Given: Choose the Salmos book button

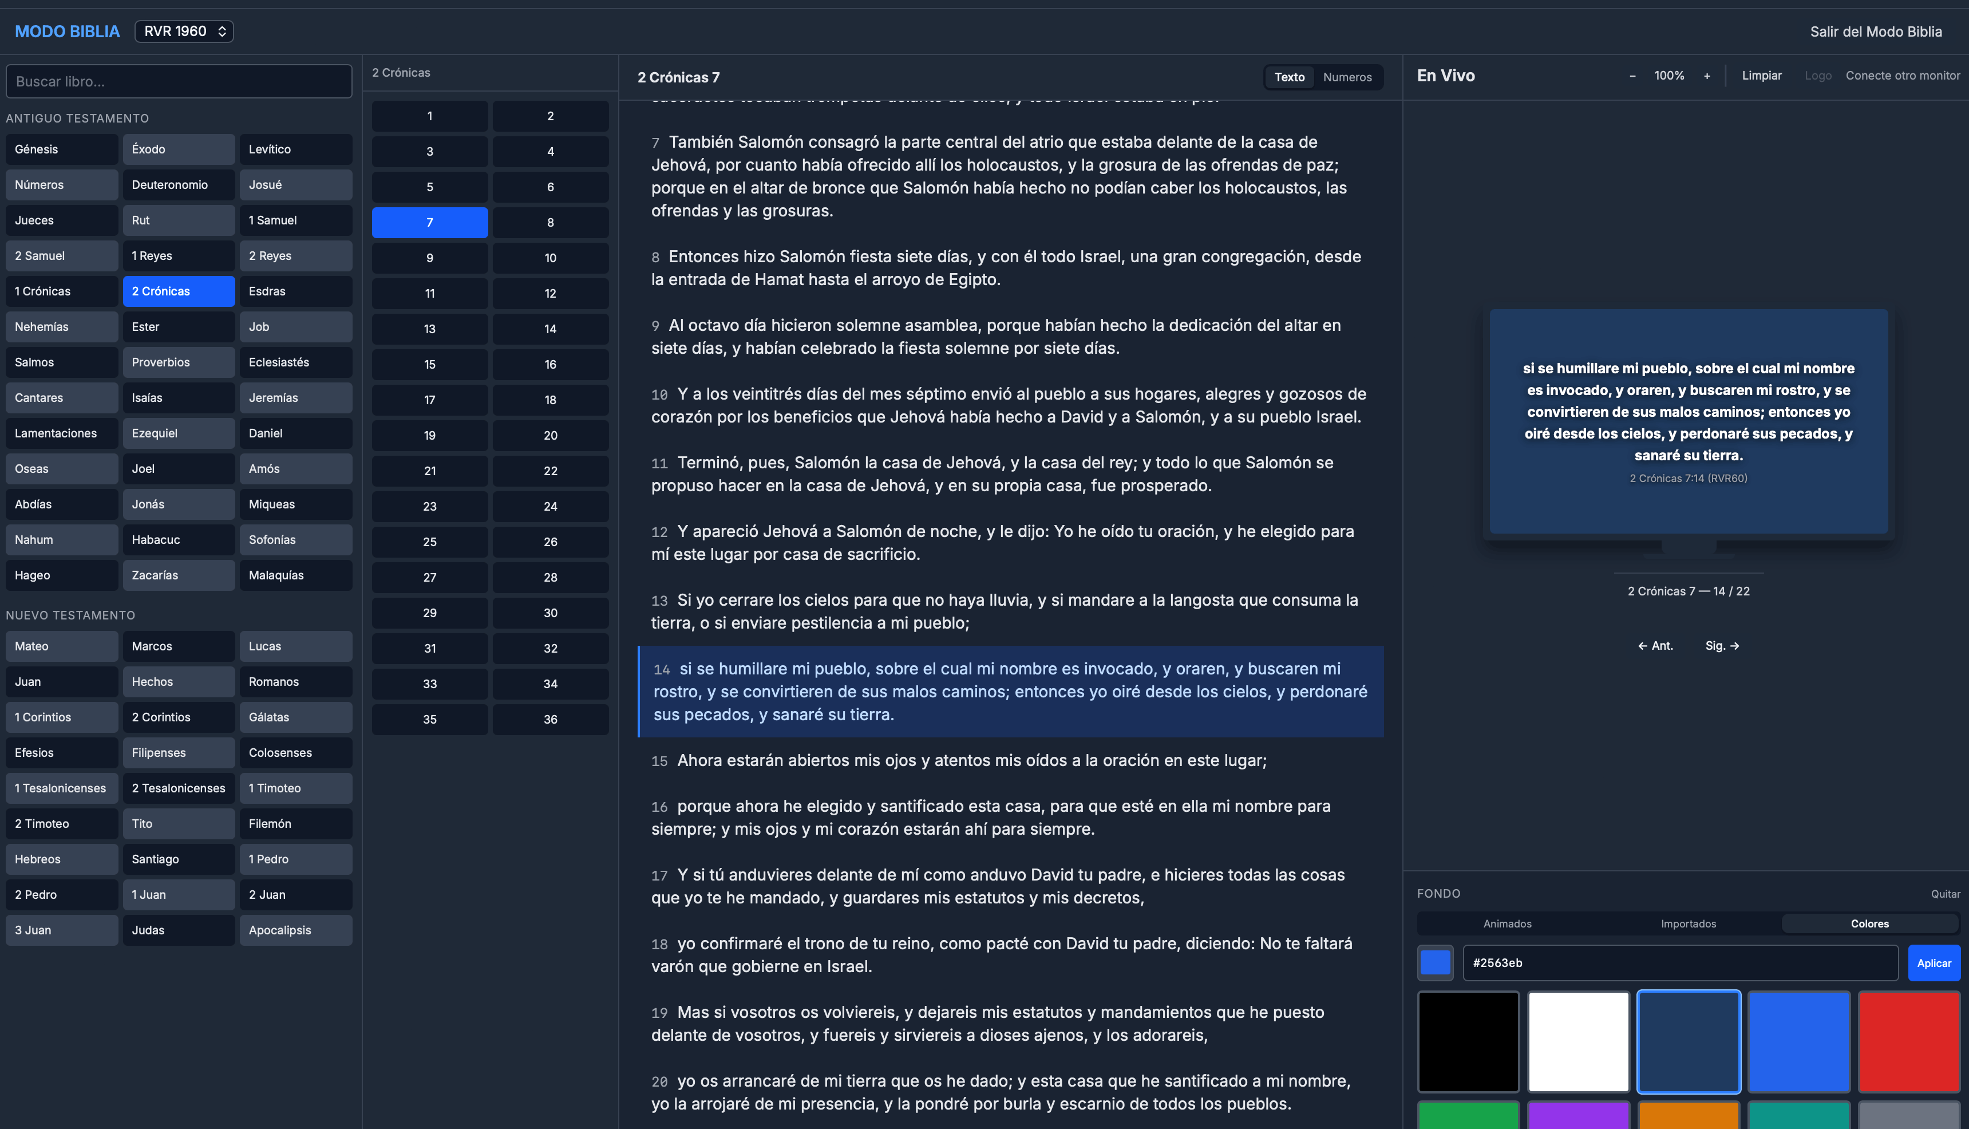Looking at the screenshot, I should pyautogui.click(x=61, y=362).
